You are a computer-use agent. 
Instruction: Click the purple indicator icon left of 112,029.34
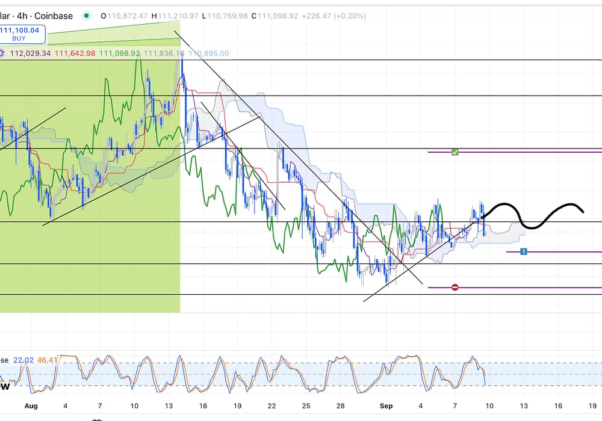(2, 54)
